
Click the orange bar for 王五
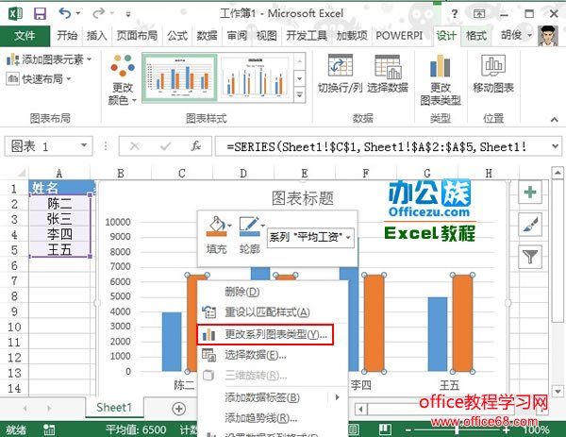(x=463, y=323)
